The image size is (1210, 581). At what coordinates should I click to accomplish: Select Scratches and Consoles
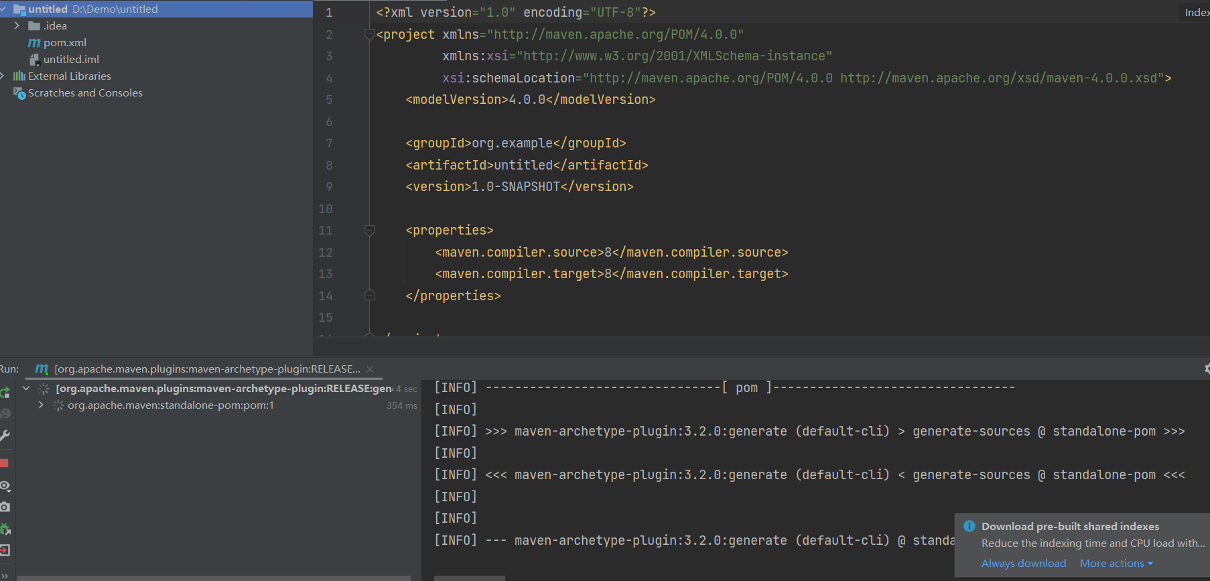pyautogui.click(x=85, y=92)
